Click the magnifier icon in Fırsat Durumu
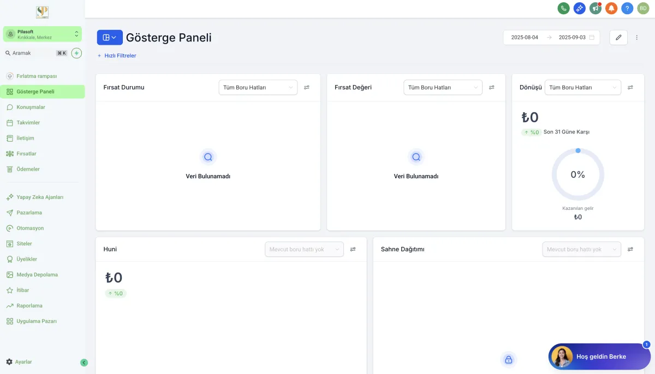This screenshot has height=374, width=655. pos(208,157)
